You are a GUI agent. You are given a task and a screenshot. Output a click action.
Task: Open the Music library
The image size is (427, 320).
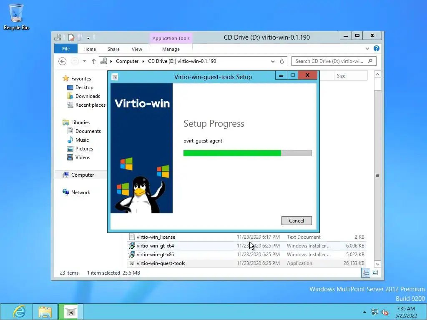[x=82, y=140]
